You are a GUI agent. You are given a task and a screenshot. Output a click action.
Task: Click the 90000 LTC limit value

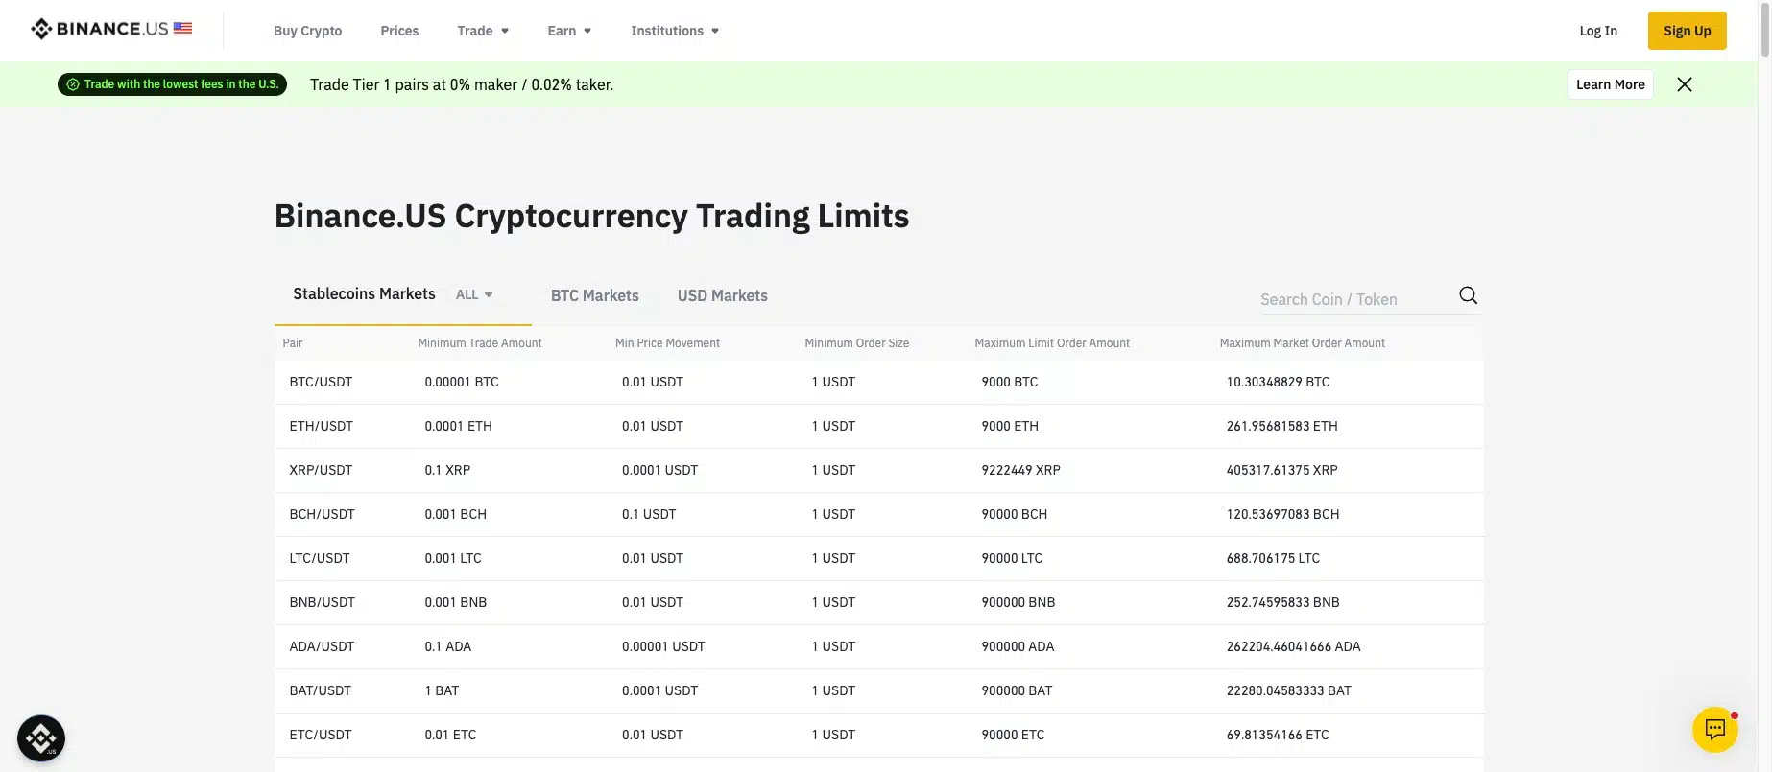[x=1012, y=558]
